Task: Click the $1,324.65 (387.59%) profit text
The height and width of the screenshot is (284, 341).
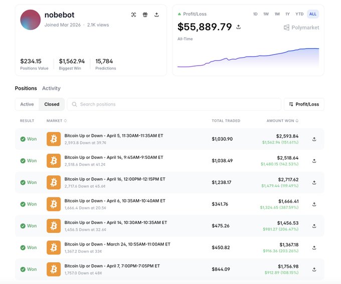Action: point(279,207)
